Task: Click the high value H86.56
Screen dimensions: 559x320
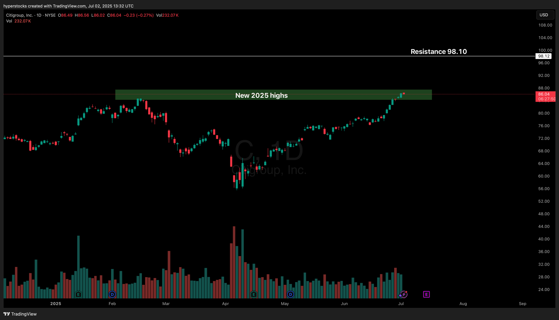Action: point(82,15)
